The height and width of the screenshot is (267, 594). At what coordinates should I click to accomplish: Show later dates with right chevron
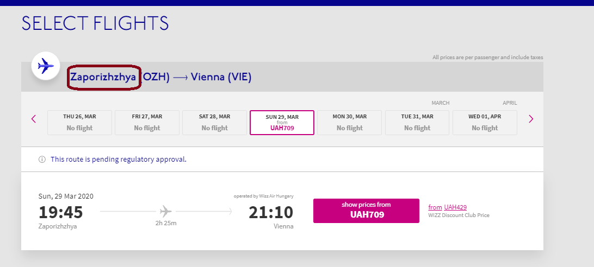[531, 119]
